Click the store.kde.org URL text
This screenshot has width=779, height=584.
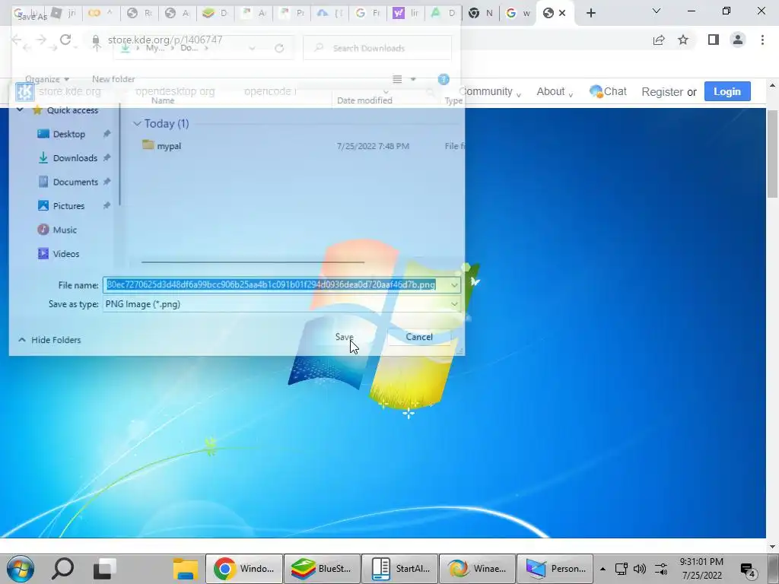[x=165, y=40]
